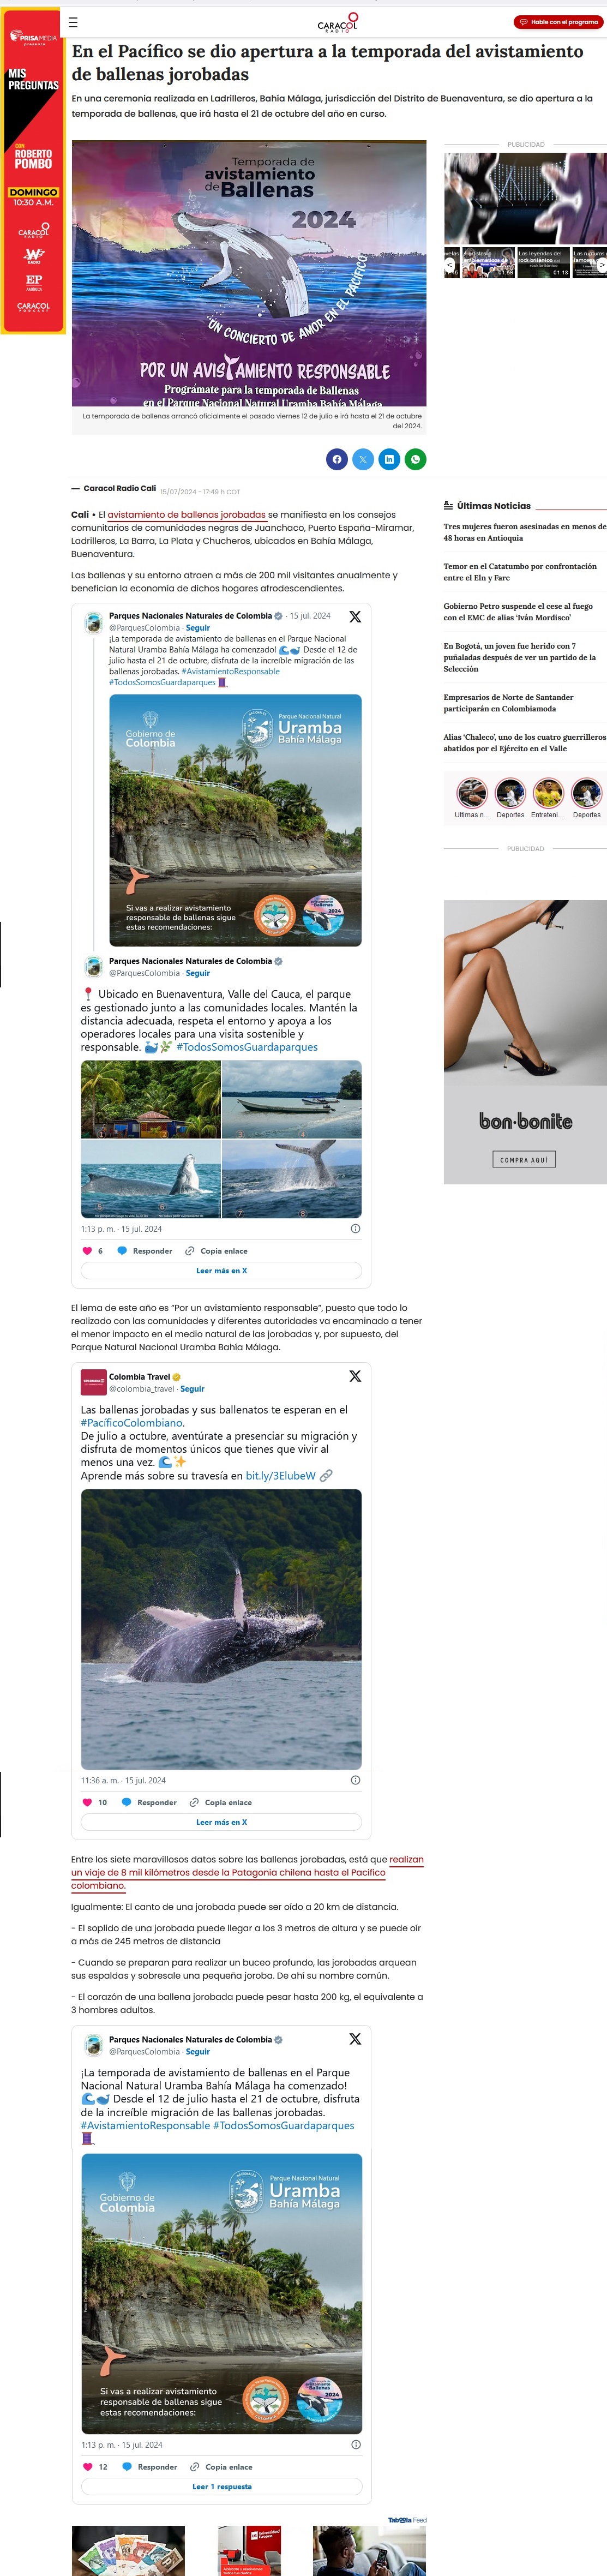Open headline about Tres mujeres asesinadas en Antioquia
The width and height of the screenshot is (607, 2576).
point(525,532)
